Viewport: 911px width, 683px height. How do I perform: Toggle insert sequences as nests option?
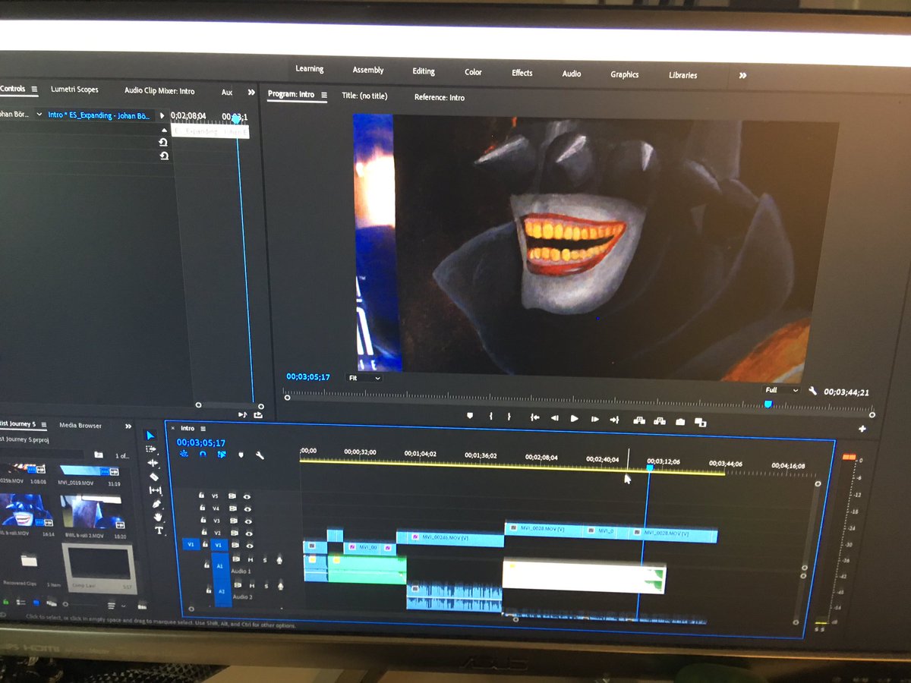click(x=184, y=454)
